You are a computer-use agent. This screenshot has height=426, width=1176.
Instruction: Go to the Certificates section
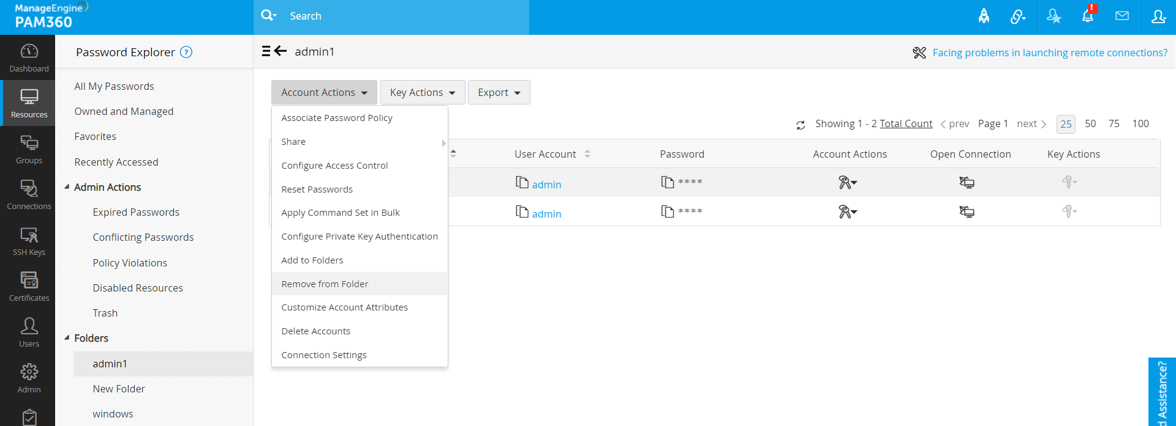pos(29,287)
